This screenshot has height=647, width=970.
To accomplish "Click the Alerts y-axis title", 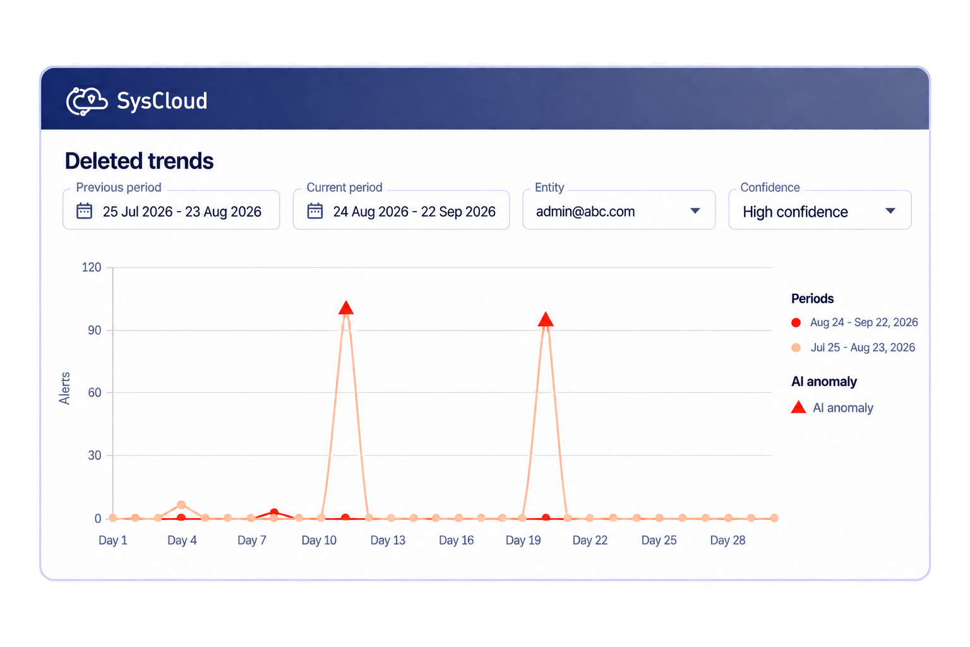I will (64, 388).
